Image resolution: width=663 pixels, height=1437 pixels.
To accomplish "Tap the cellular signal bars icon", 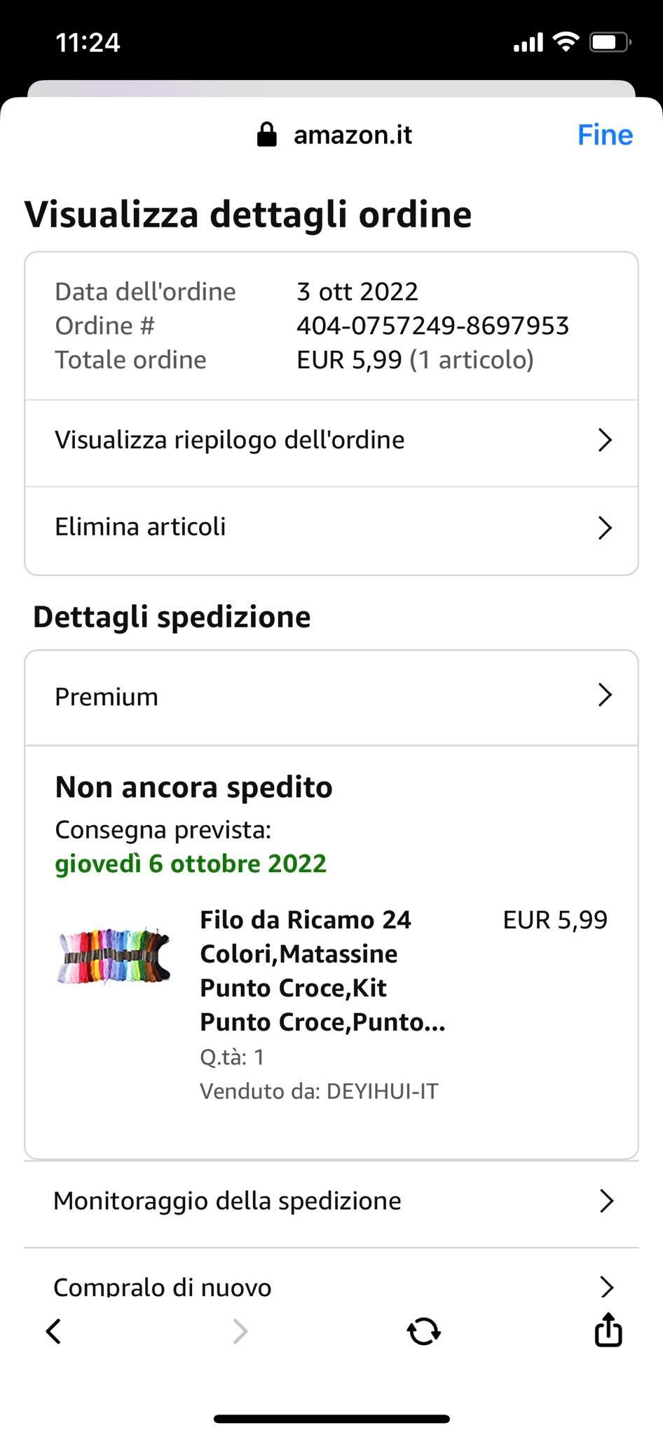I will 528,44.
